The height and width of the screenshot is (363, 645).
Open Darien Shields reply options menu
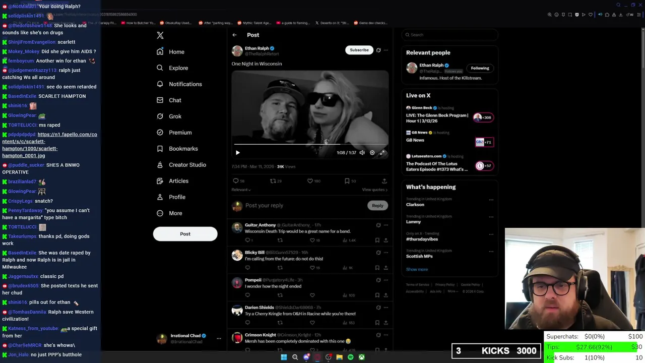click(x=386, y=307)
